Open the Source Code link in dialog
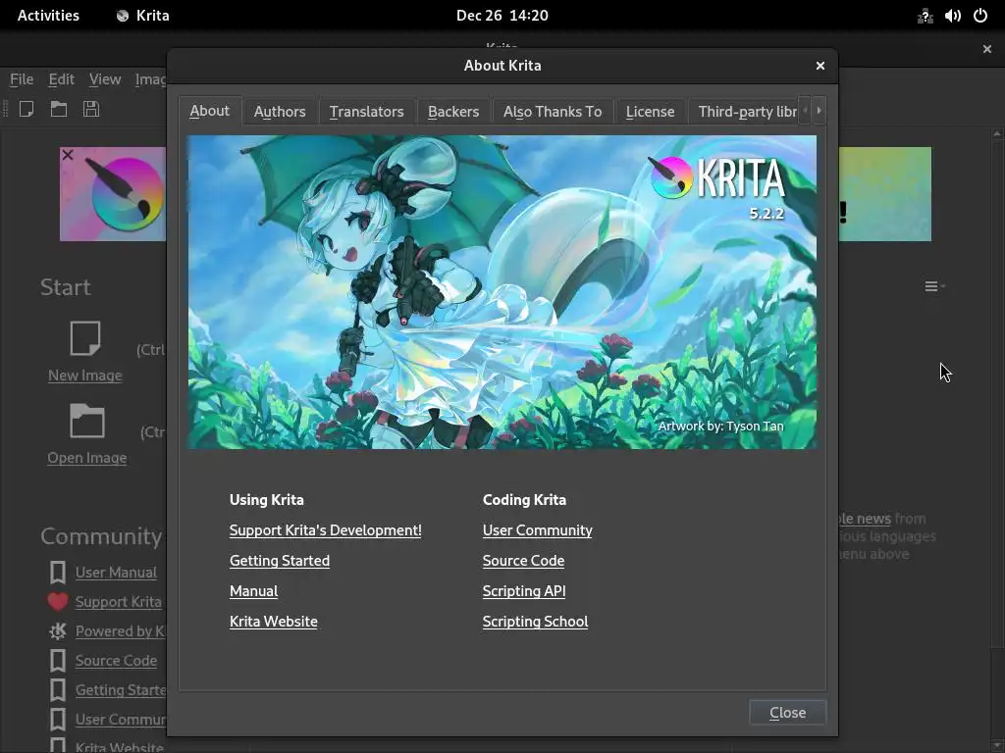Viewport: 1005px width, 753px height. tap(524, 560)
